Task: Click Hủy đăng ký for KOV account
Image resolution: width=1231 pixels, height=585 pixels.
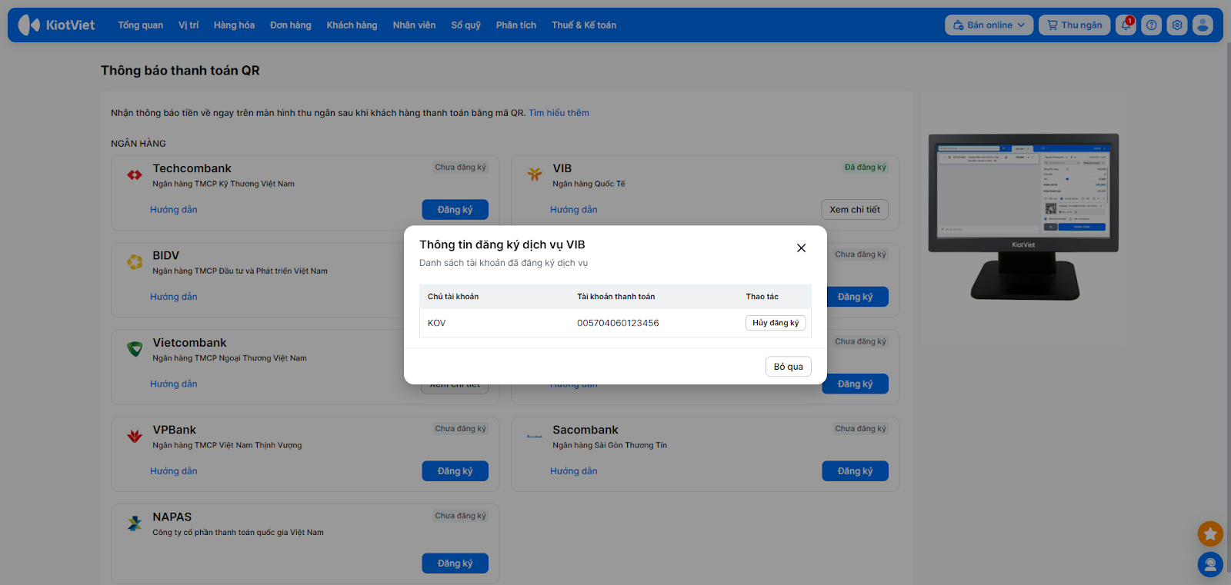Action: point(775,323)
